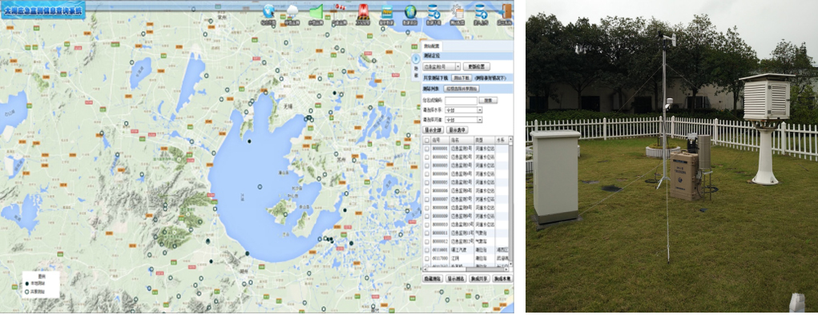Image resolution: width=818 pixels, height=315 pixels.
Task: Open the station locate dropdown
Action: pyautogui.click(x=441, y=66)
